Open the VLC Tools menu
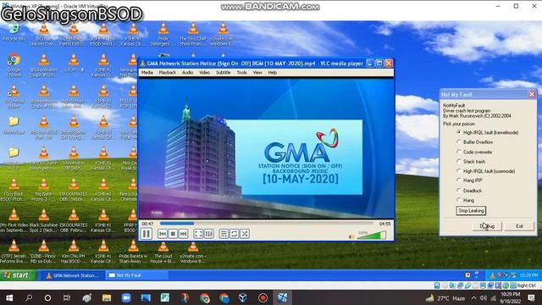Image resolution: width=542 pixels, height=305 pixels. click(241, 73)
